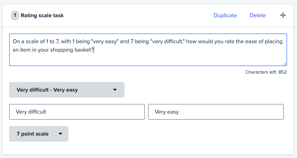Expand the 7 point scale selector

click(39, 134)
